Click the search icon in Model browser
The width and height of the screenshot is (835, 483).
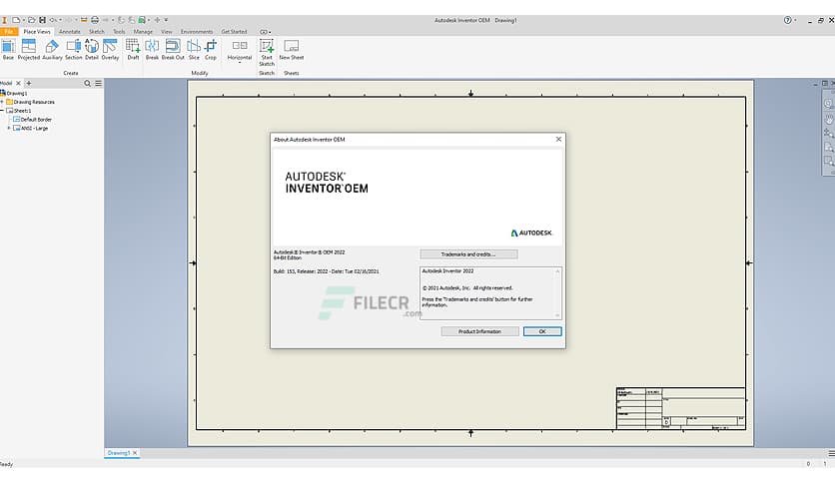point(87,84)
